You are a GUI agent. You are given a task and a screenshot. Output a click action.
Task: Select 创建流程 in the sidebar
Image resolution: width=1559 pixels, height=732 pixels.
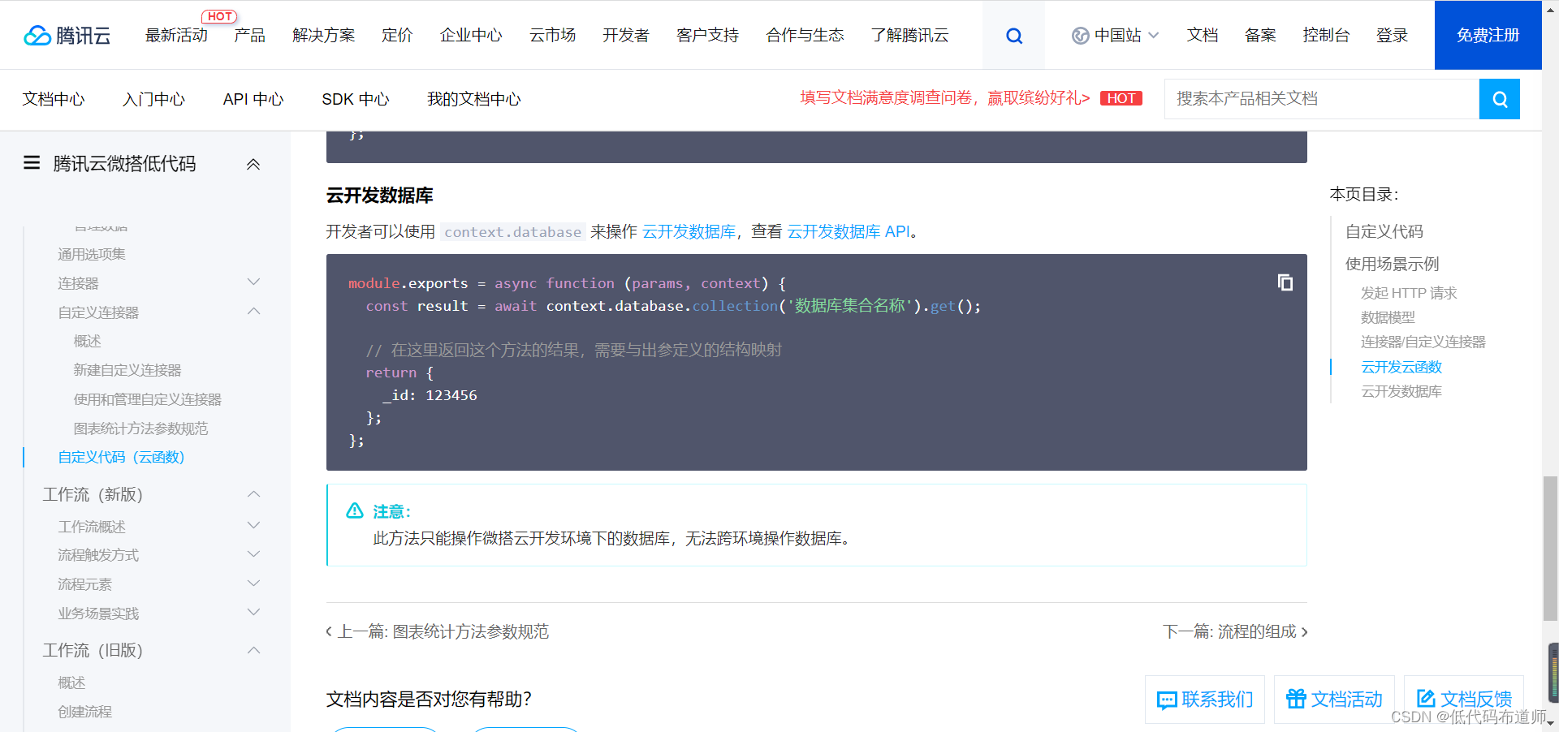point(85,712)
